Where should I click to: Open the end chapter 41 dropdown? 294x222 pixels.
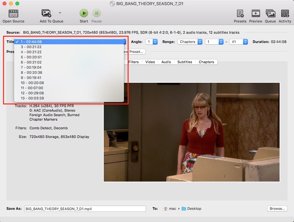click(239, 42)
